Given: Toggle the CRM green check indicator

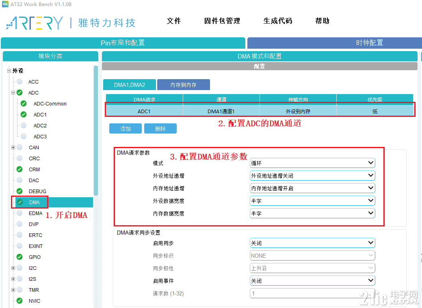Looking at the screenshot, I should [x=19, y=169].
